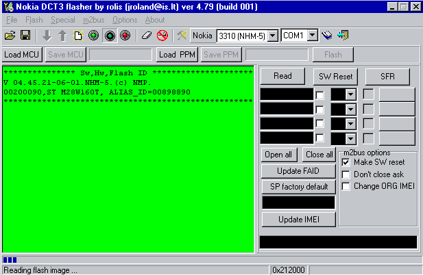
Task: Click the PPM filename field
Action: (276, 55)
